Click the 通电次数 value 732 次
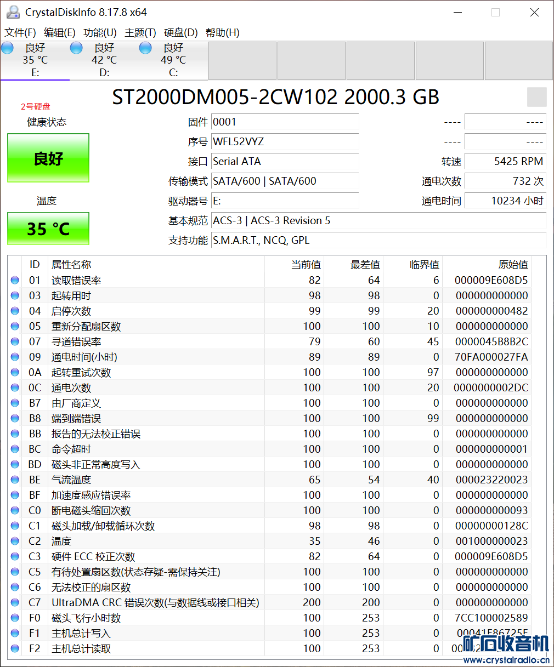554x667 pixels. 505,181
